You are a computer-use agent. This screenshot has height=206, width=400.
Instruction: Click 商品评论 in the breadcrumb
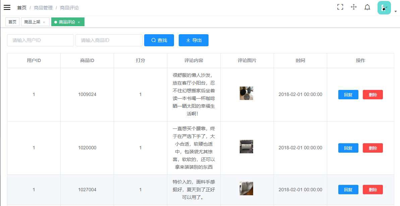point(69,8)
